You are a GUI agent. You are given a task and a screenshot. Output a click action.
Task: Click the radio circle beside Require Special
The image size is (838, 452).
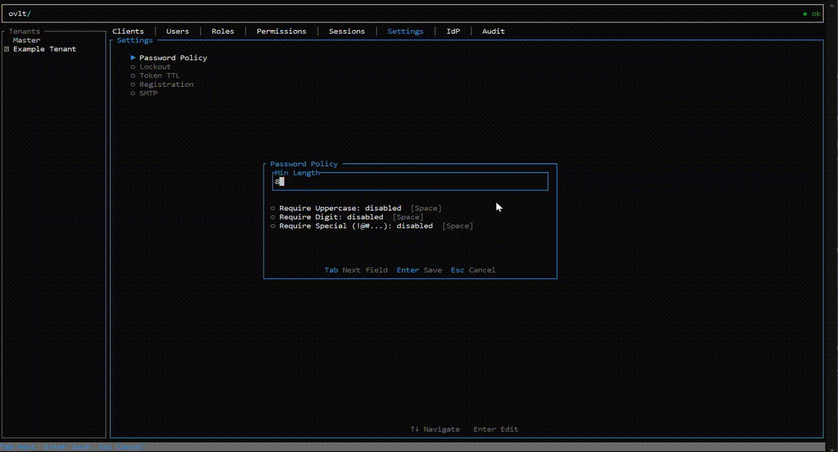273,226
